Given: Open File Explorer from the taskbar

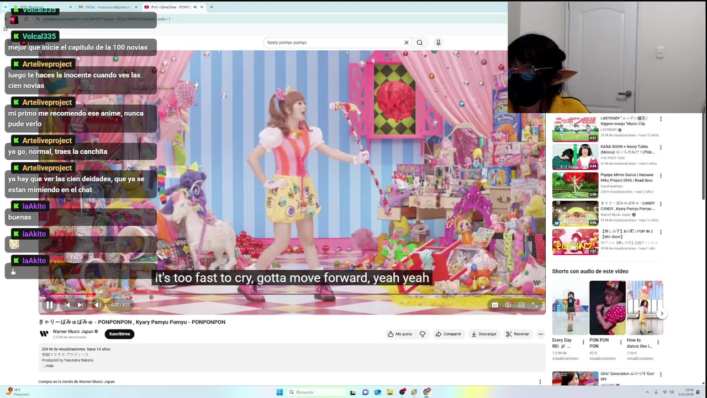Looking at the screenshot, I should 390,392.
